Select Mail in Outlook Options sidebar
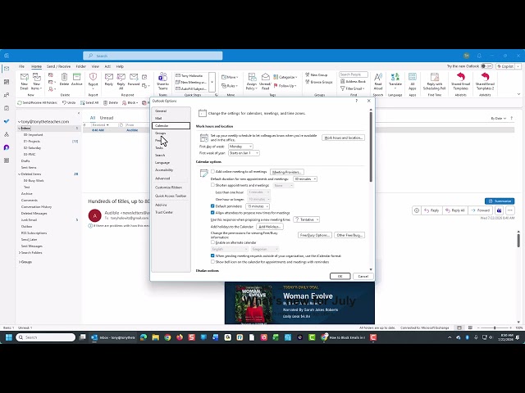 pyautogui.click(x=171, y=118)
